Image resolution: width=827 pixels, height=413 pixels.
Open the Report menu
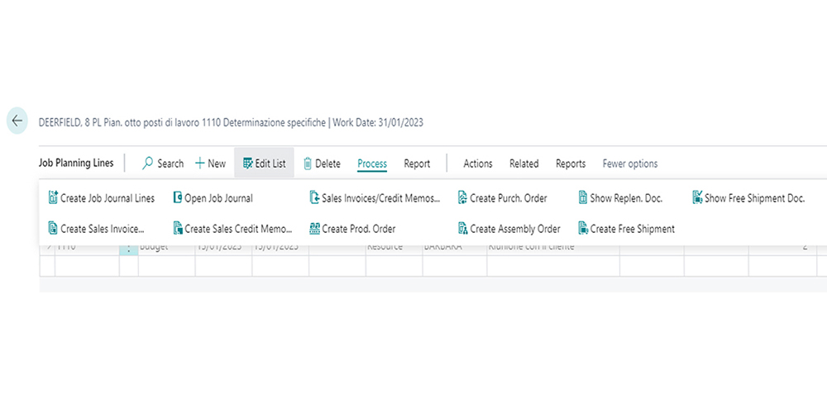417,164
